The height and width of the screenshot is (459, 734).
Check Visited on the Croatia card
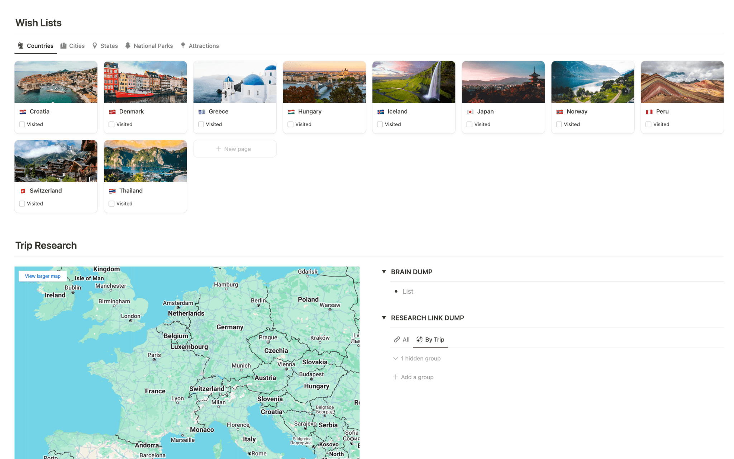tap(22, 124)
